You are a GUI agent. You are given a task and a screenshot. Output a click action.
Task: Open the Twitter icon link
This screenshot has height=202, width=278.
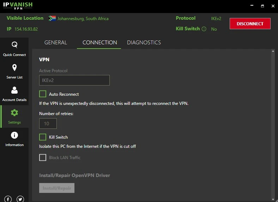[20, 199]
